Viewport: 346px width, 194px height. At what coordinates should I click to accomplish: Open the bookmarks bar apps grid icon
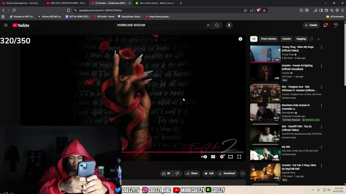tap(3, 16)
